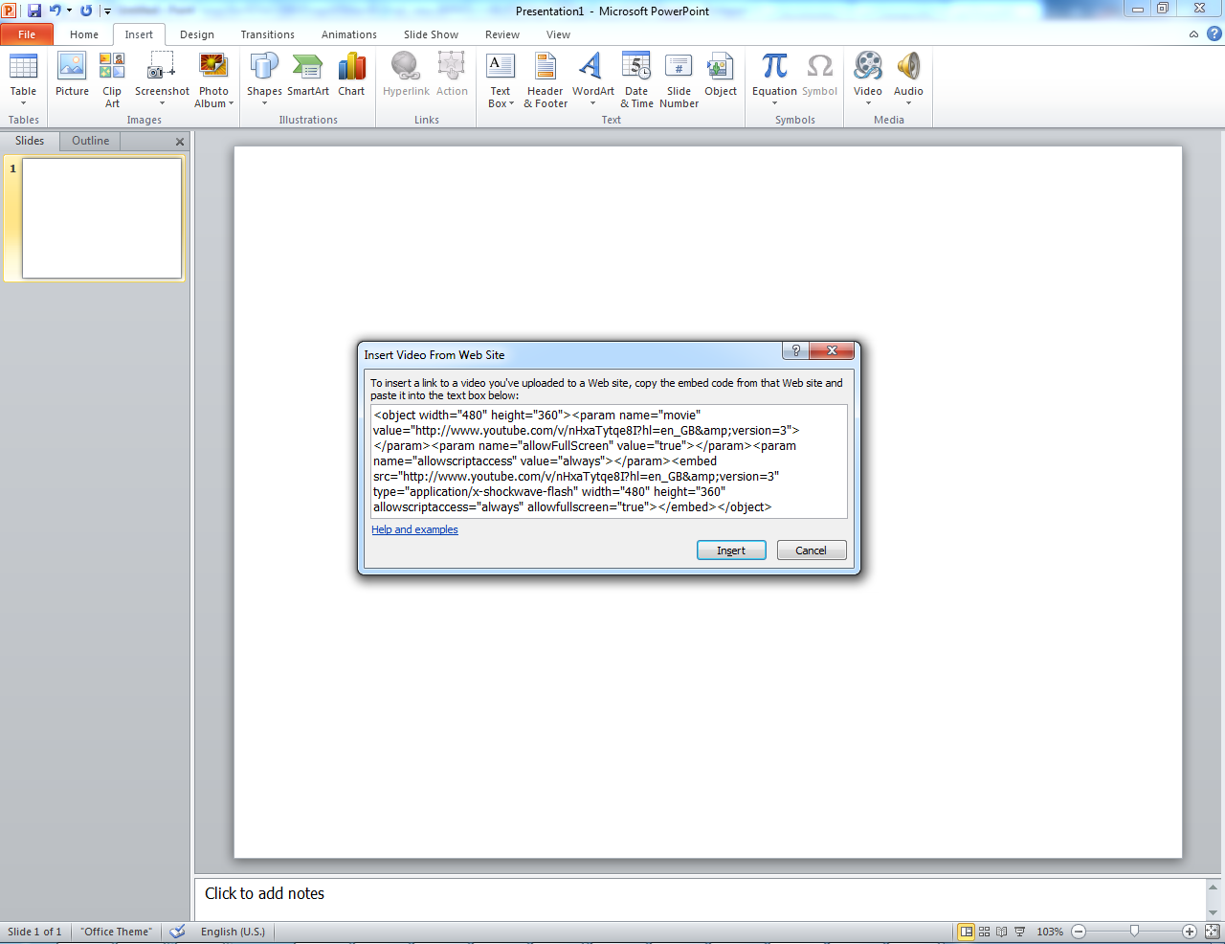Image resolution: width=1225 pixels, height=944 pixels.
Task: Repeat the last action
Action: (x=86, y=11)
